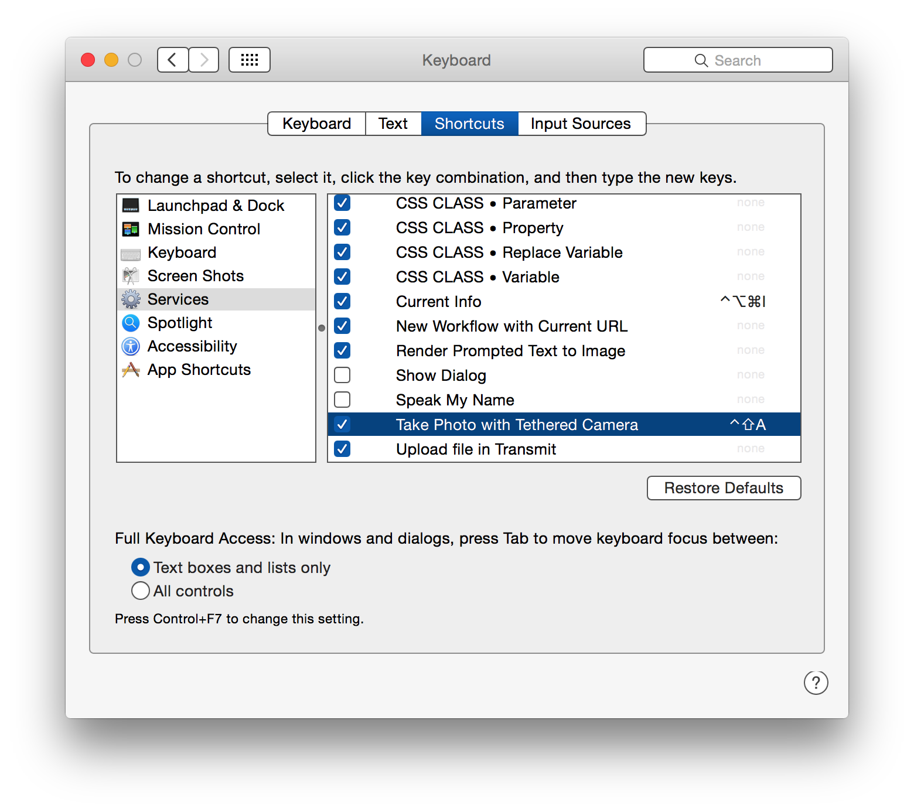Uncheck CSS CLASS • Parameter service
The image size is (914, 812).
pyautogui.click(x=342, y=203)
